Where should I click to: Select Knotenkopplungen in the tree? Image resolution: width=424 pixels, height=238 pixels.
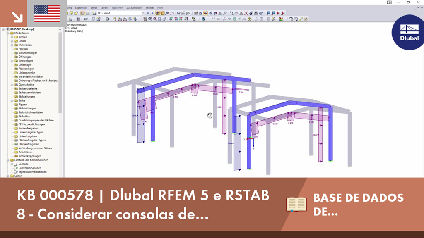click(x=30, y=156)
